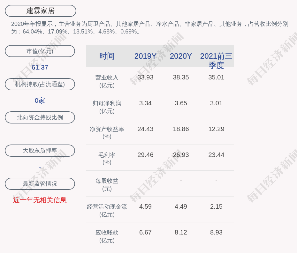Click the market value 61.37
Screen dimensions: 297x253
click(40, 67)
